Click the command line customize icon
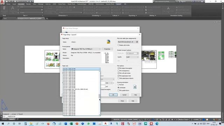 tap(1, 117)
